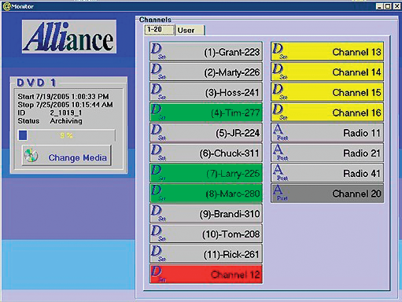Image resolution: width=402 pixels, height=302 pixels.
Task: Click the D Set icon on Marc-280 channel
Action: (x=158, y=193)
